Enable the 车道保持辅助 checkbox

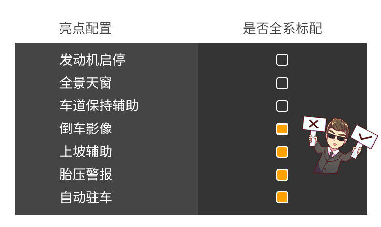(282, 106)
